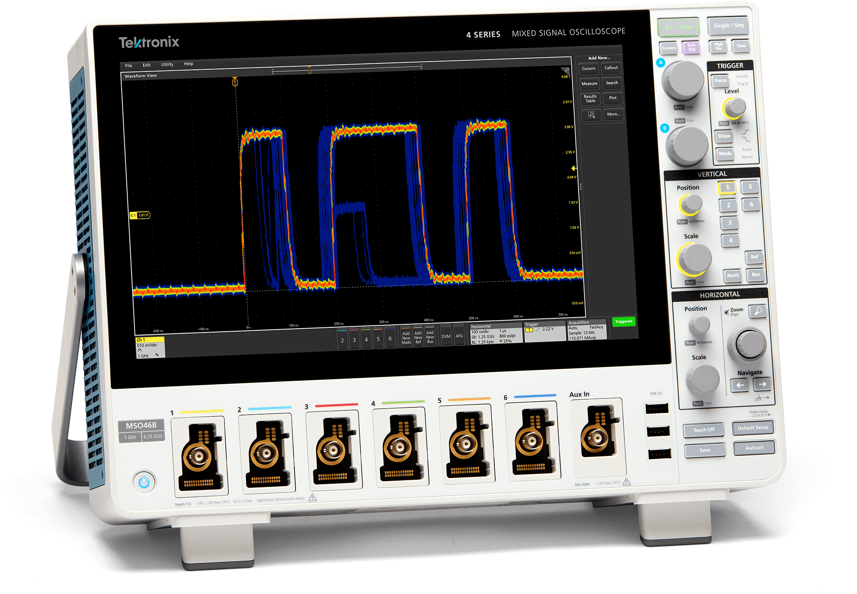This screenshot has height=594, width=857.
Task: Open the Utility menu
Action: click(x=167, y=65)
